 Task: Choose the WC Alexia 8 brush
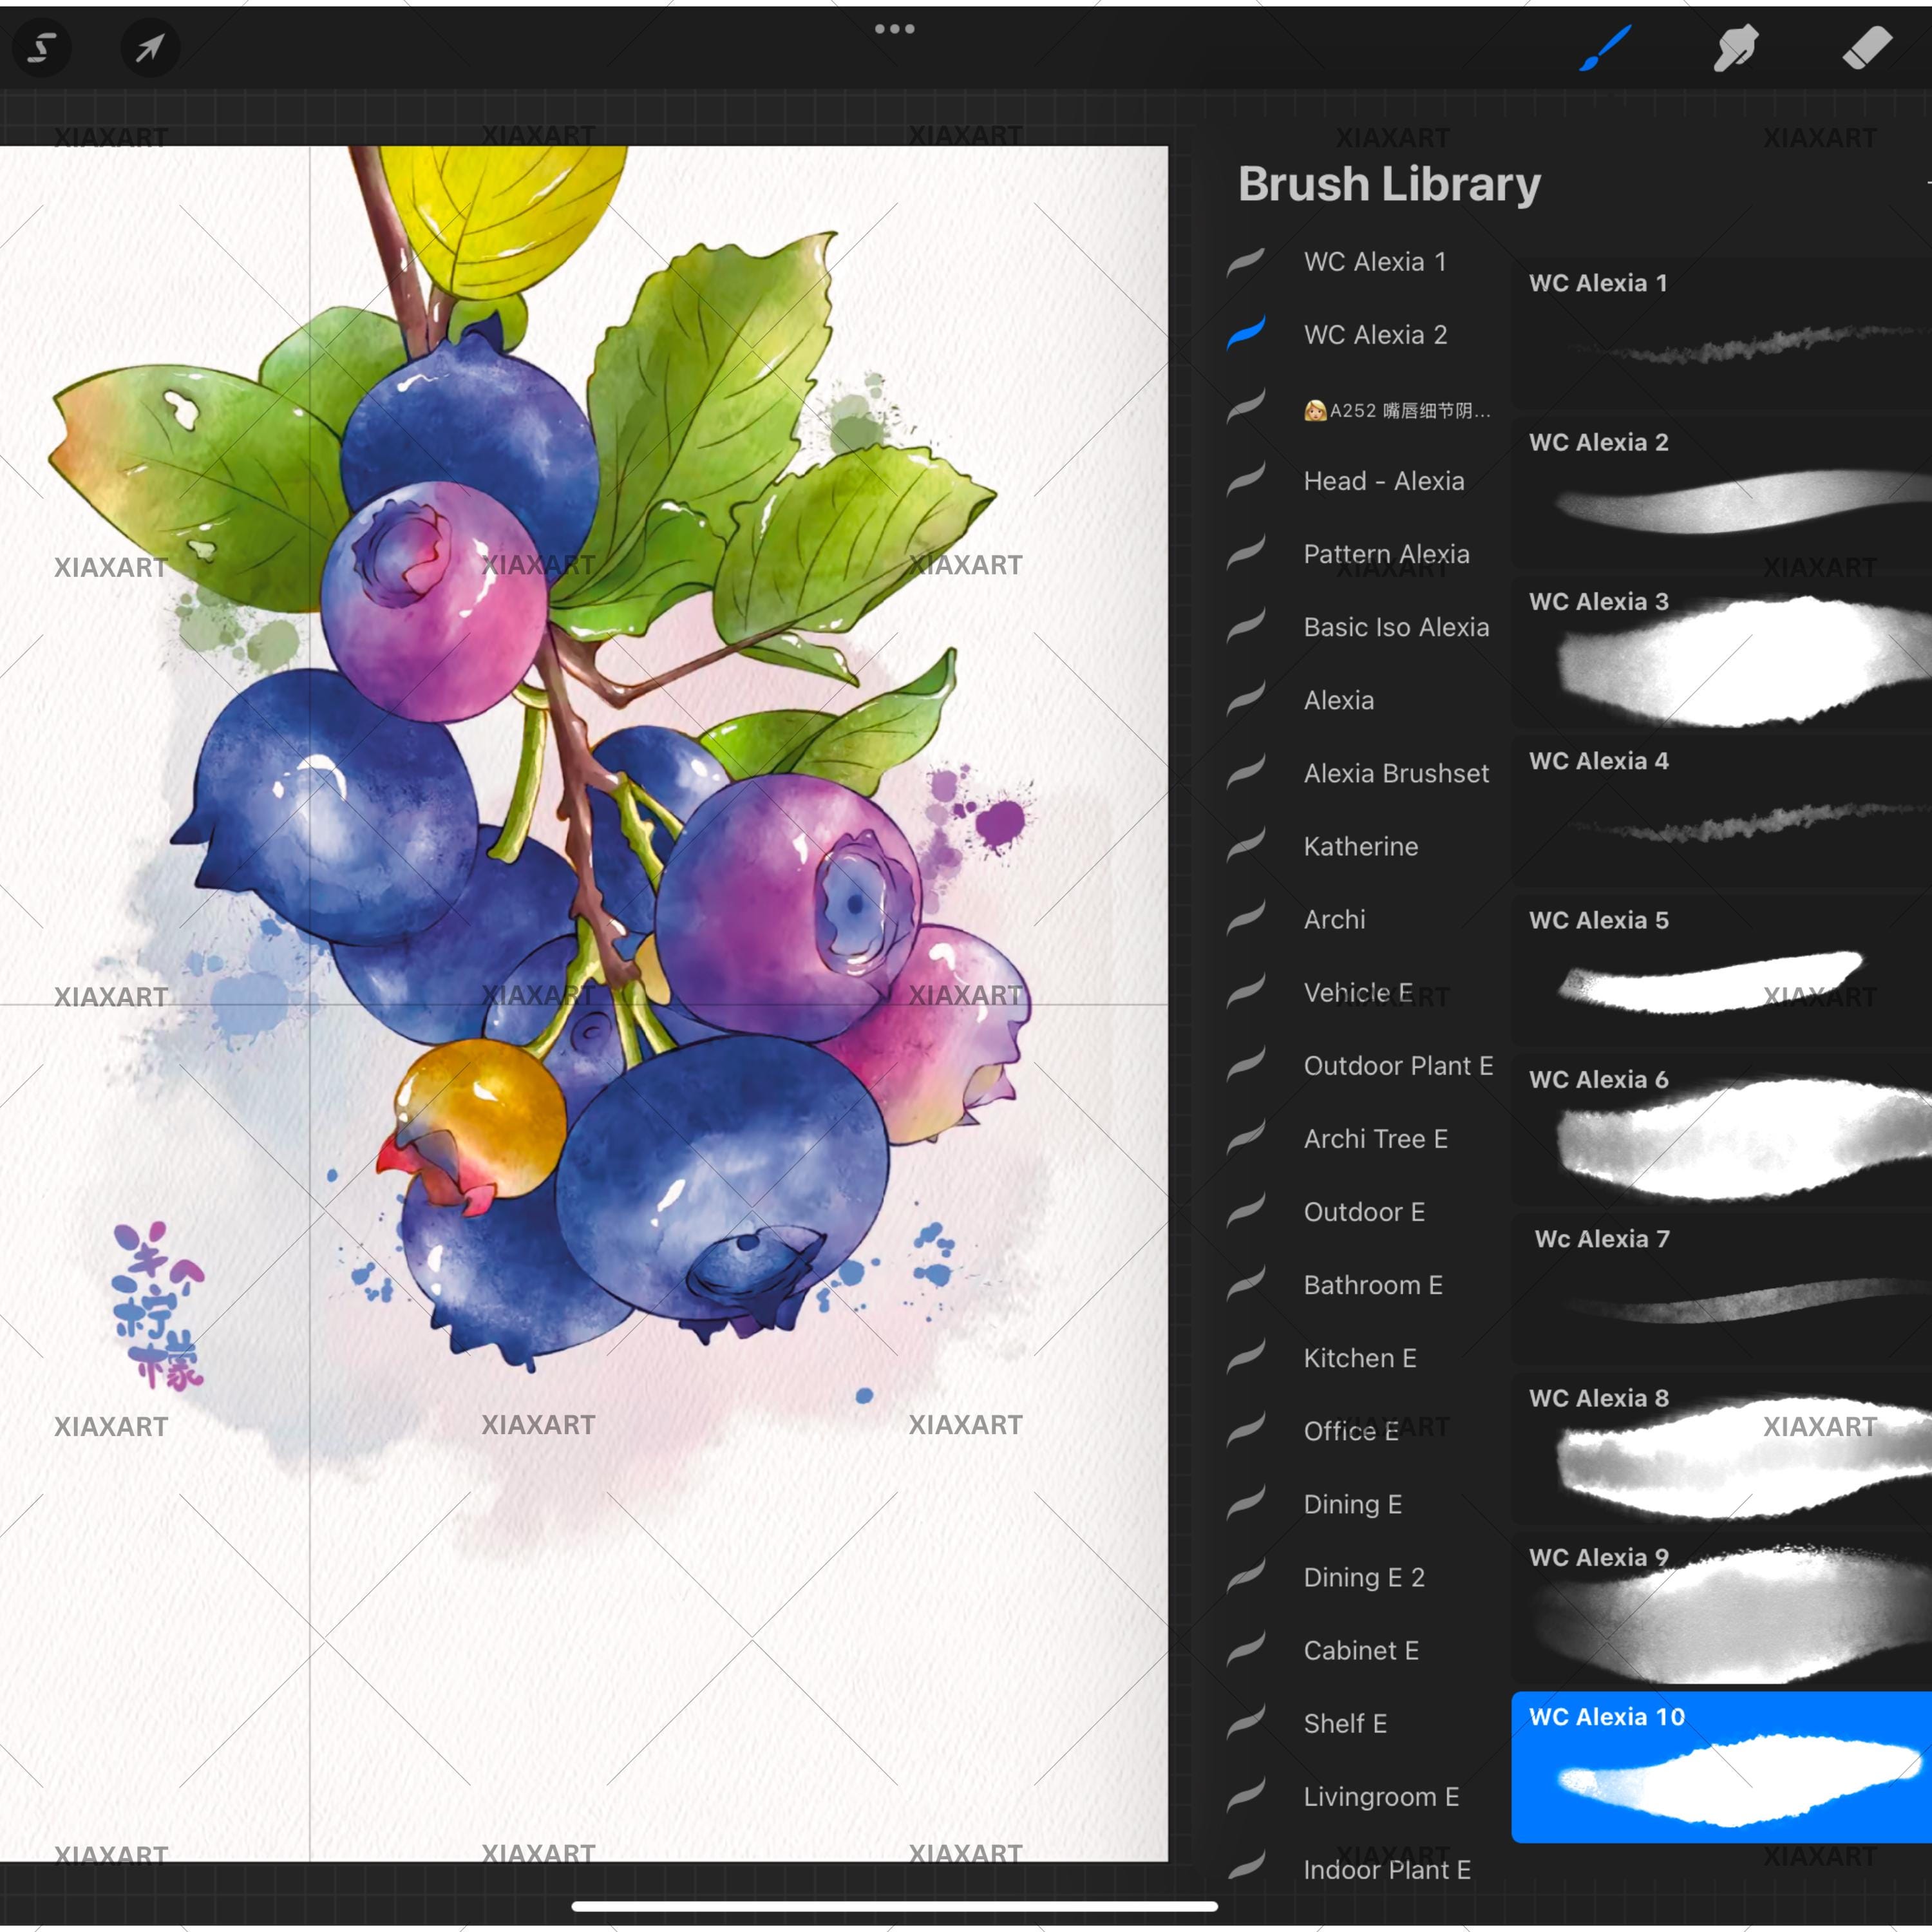[x=1721, y=1448]
